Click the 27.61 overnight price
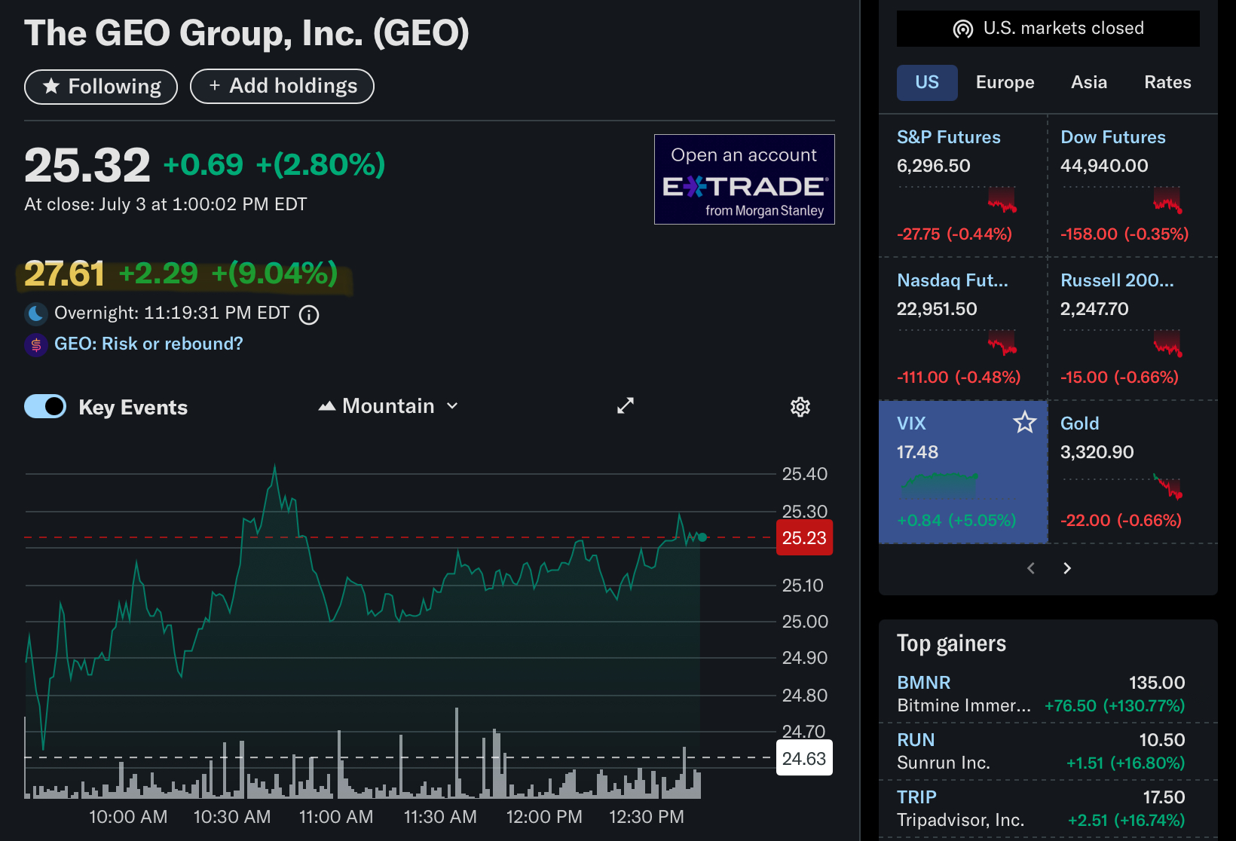The width and height of the screenshot is (1236, 841). click(64, 274)
